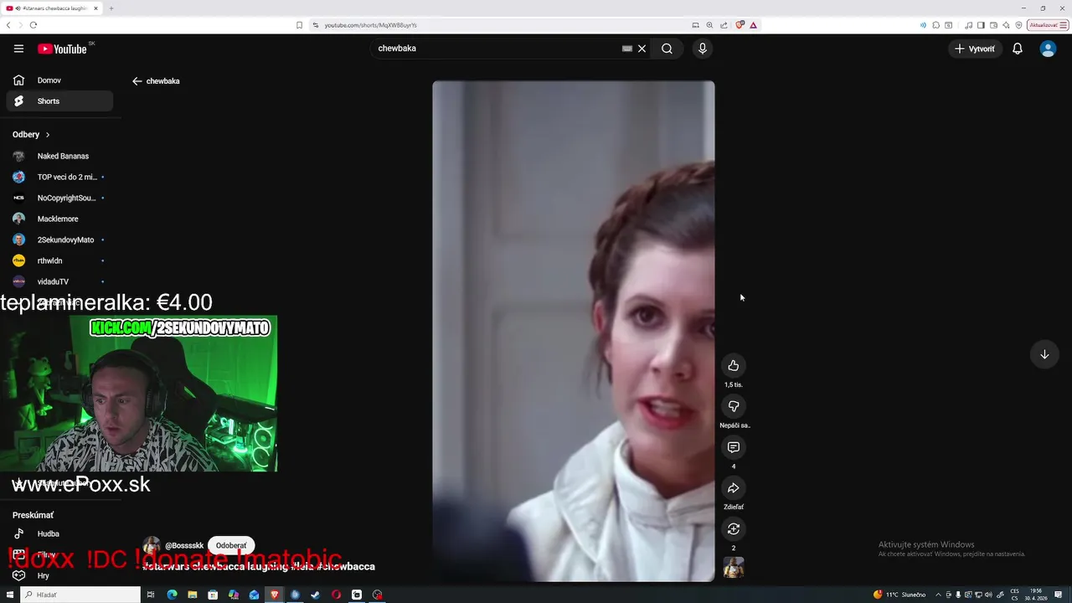Open Naked Bananas subscription
Image resolution: width=1072 pixels, height=603 pixels.
pyautogui.click(x=59, y=156)
